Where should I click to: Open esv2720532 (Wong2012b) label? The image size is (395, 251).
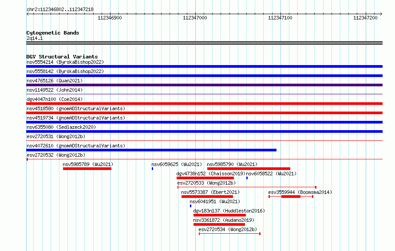click(x=56, y=155)
